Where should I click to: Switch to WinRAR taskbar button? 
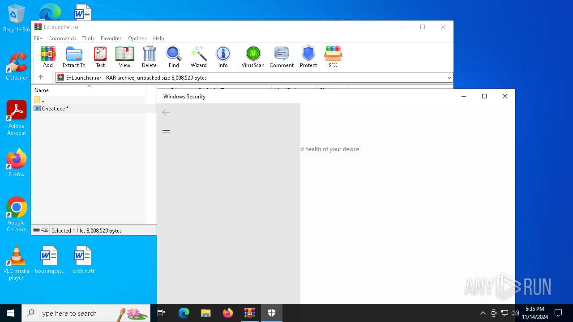tap(250, 313)
